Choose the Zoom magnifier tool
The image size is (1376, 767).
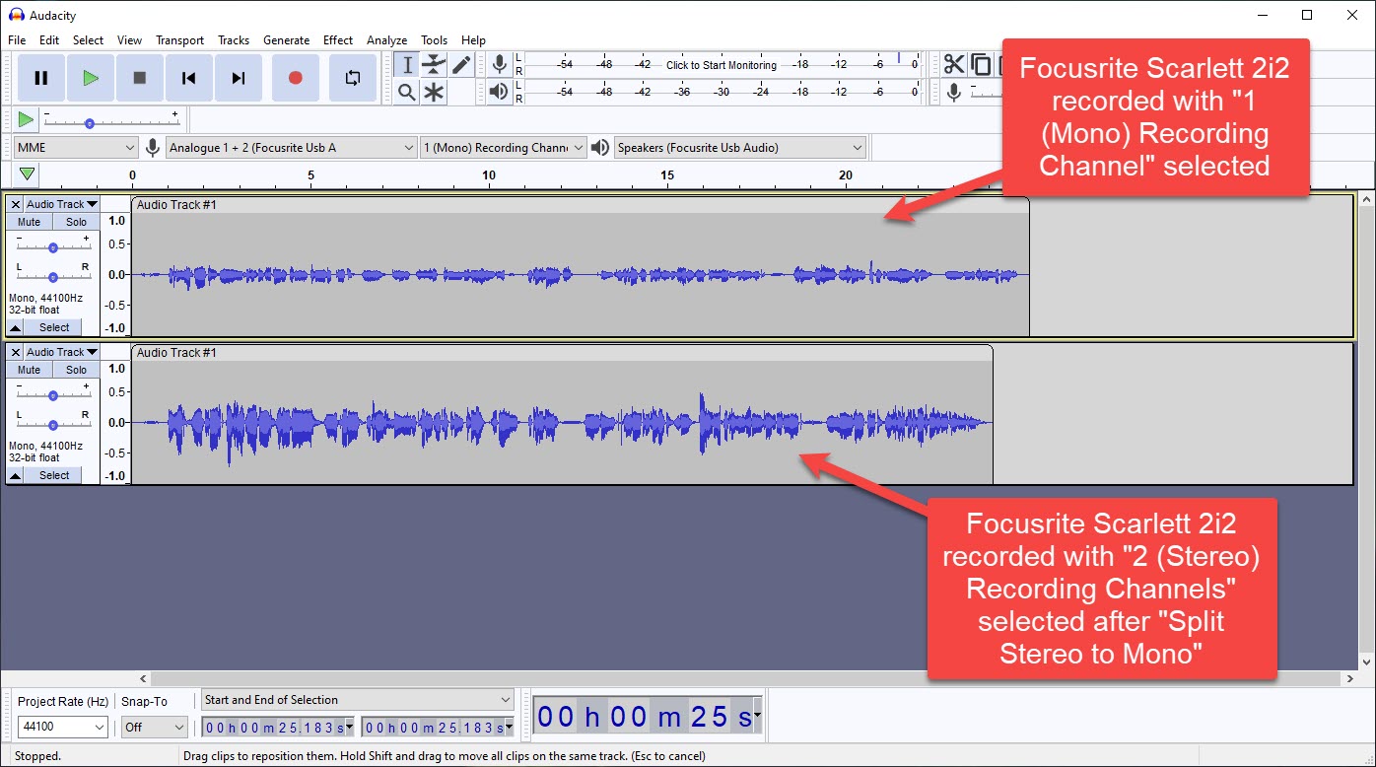(x=407, y=92)
